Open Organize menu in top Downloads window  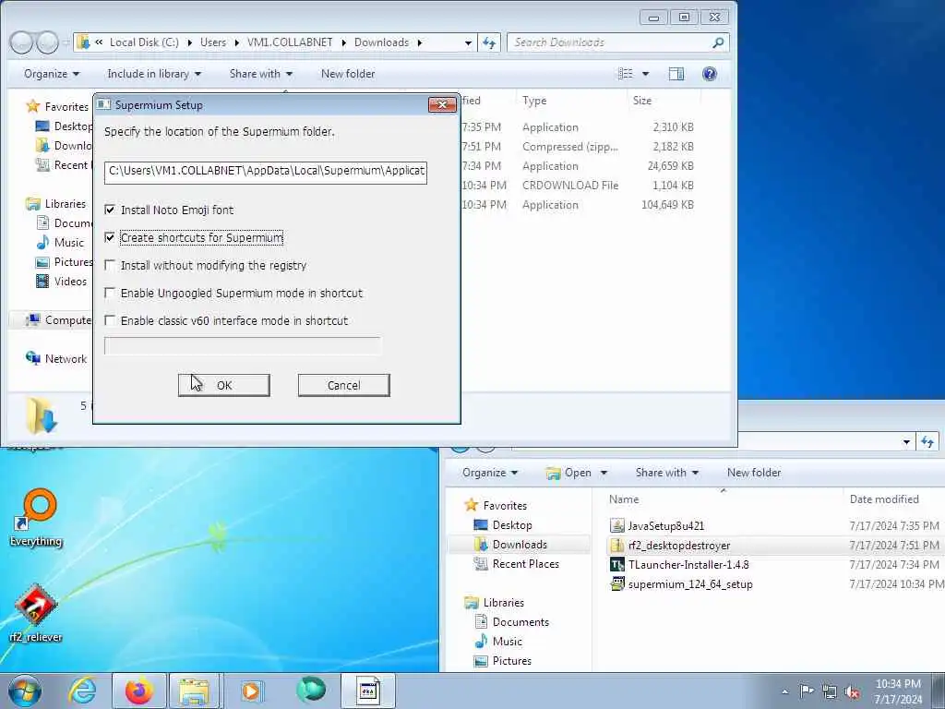pyautogui.click(x=52, y=74)
